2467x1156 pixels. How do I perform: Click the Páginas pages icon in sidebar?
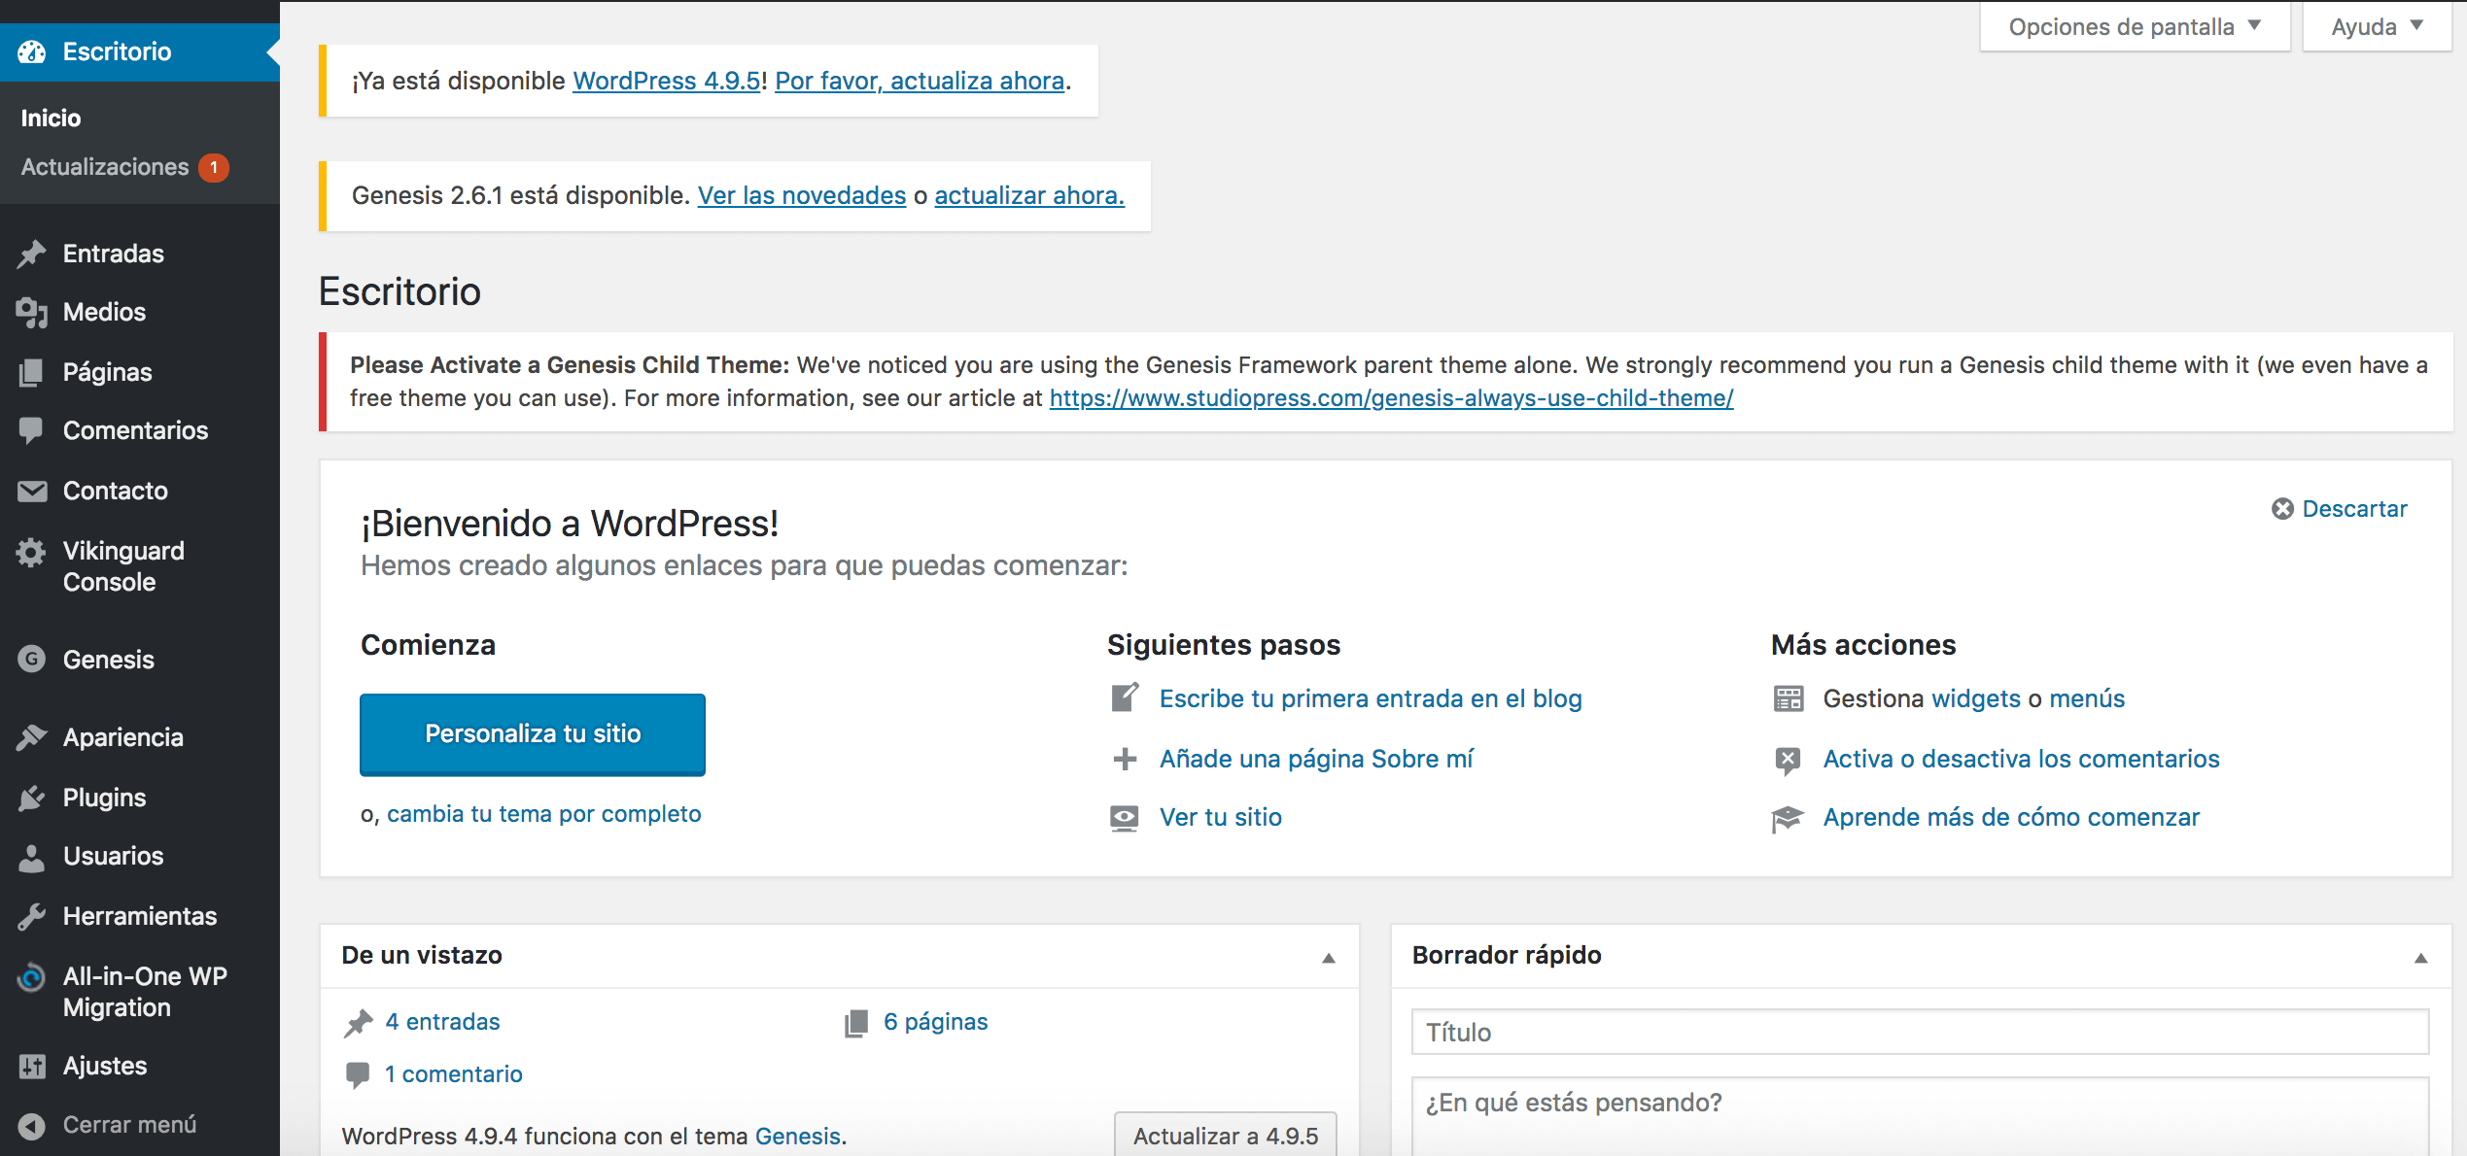point(31,372)
